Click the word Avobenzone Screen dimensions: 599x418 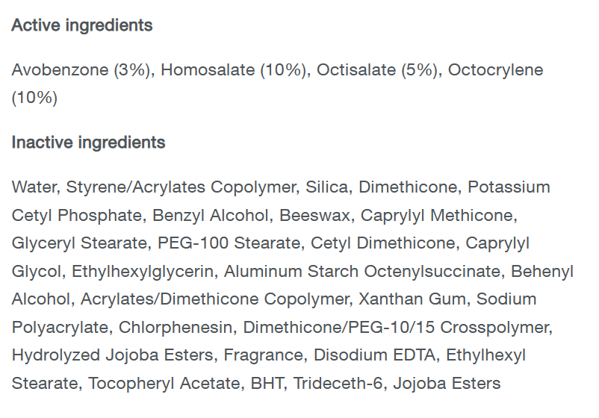click(60, 70)
